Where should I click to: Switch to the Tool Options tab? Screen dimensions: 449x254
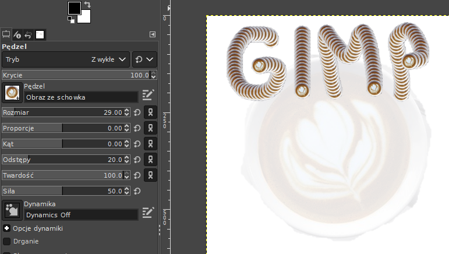point(6,34)
